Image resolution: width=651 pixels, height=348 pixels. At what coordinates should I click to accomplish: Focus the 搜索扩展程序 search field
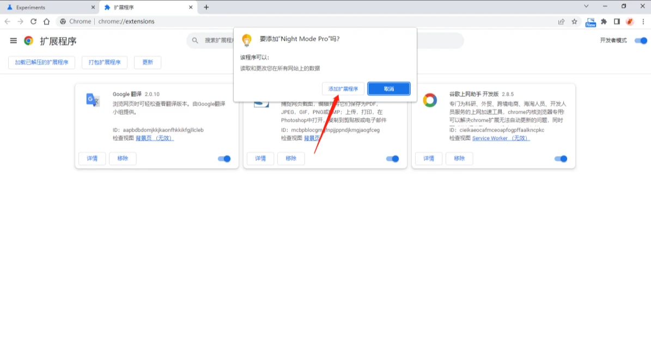click(x=325, y=41)
